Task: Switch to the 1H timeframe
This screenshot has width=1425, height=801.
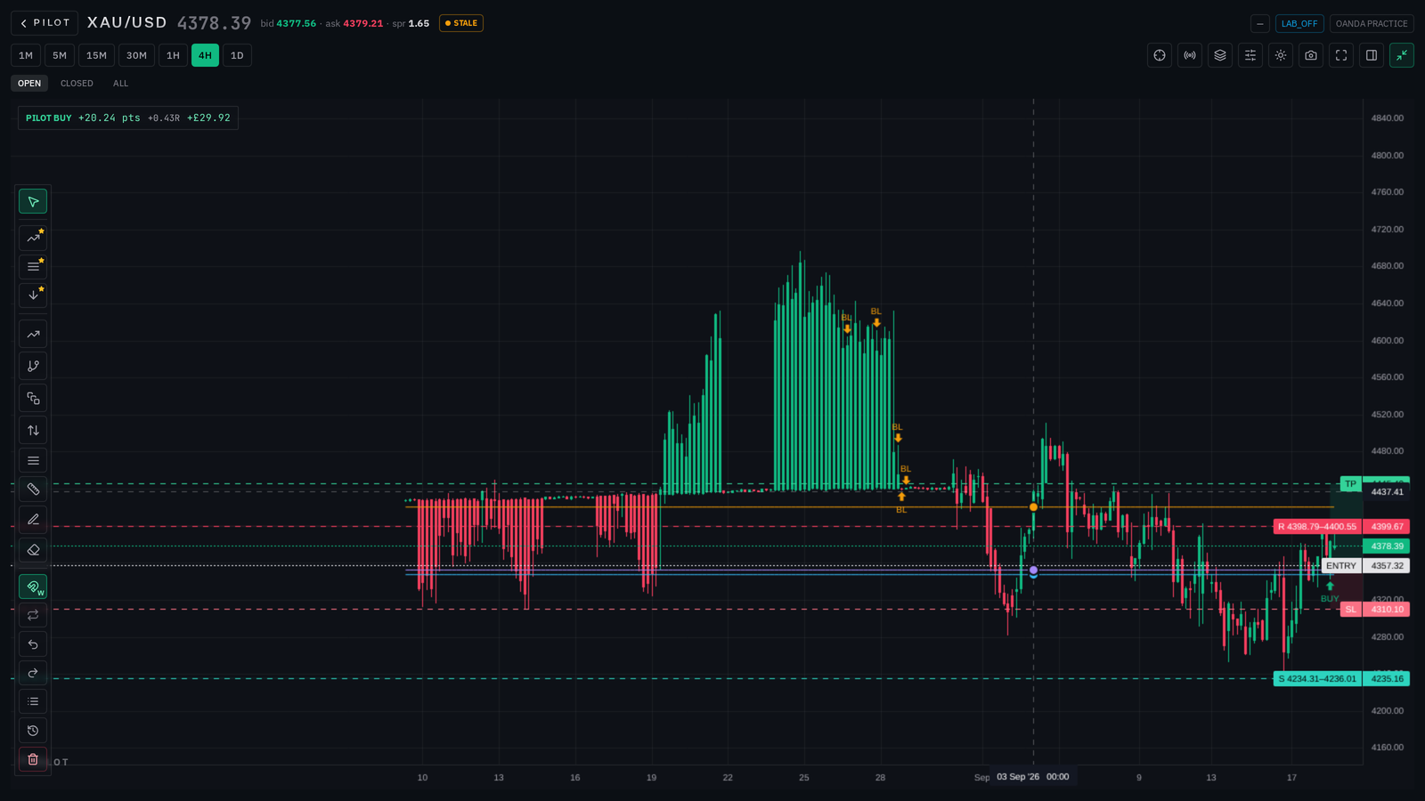Action: pyautogui.click(x=173, y=55)
